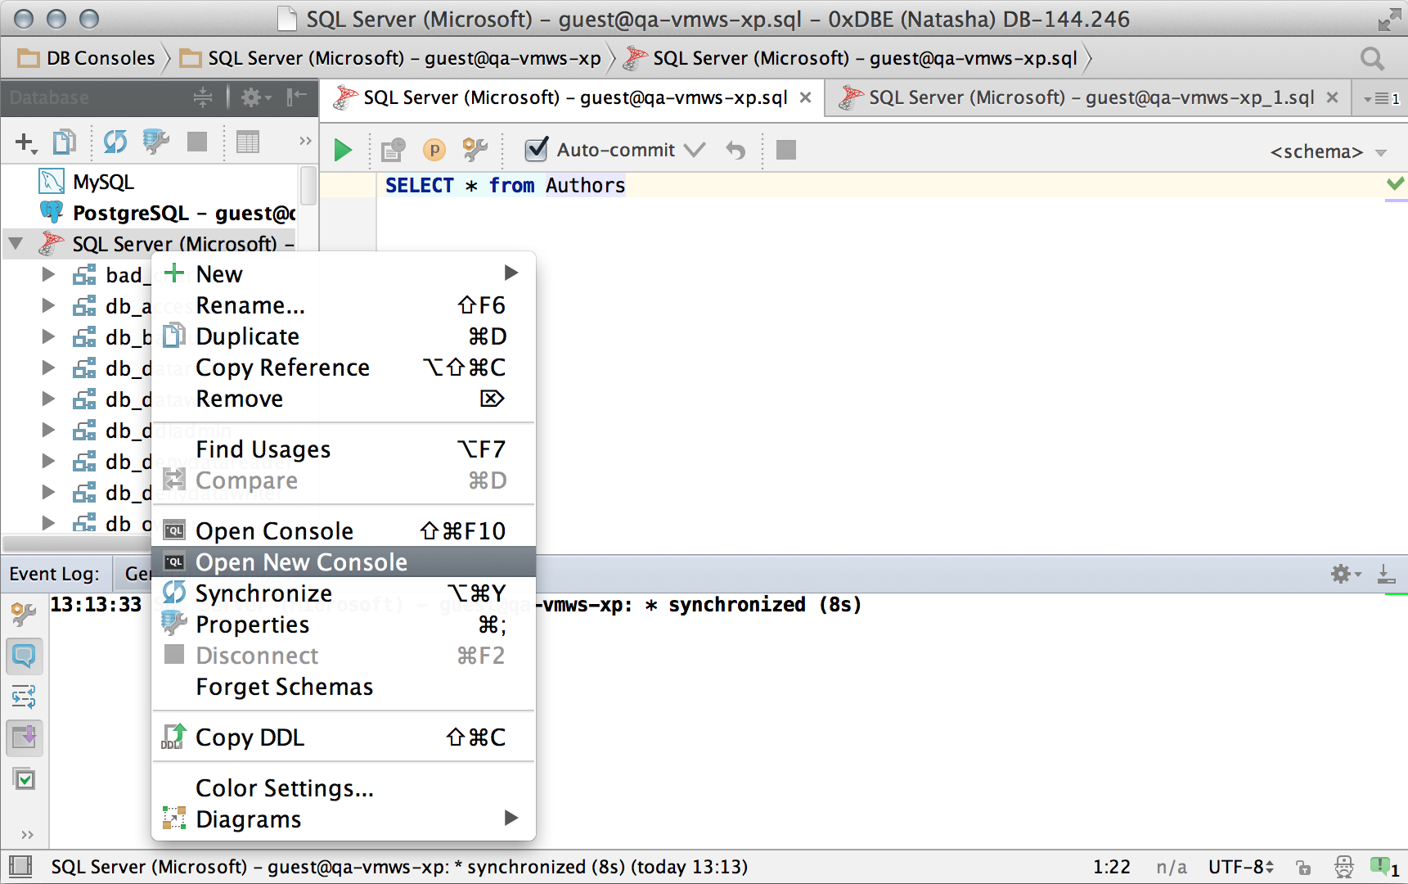1408x884 pixels.
Task: Open console settings wrench icon in editor toolbar
Action: (475, 150)
